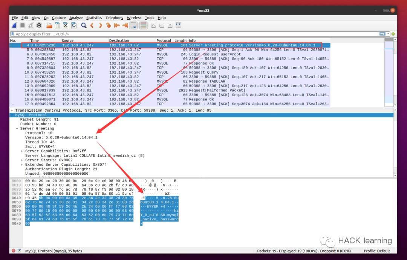Open the Tools menu
The image size is (407, 260).
pos(150,18)
